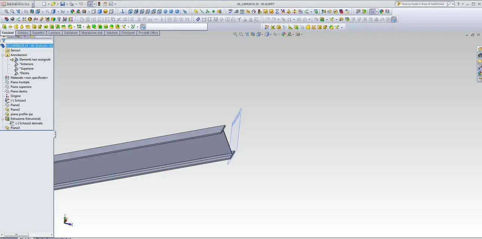Switch to the Valutare tab

coord(112,33)
